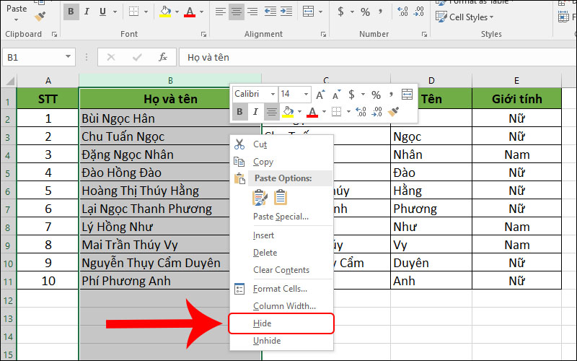Click the formula bar Cancel X icon
The image size is (577, 361).
click(x=111, y=57)
